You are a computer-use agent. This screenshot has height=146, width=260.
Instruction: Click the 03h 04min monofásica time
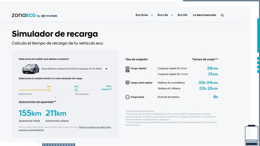click(208, 83)
